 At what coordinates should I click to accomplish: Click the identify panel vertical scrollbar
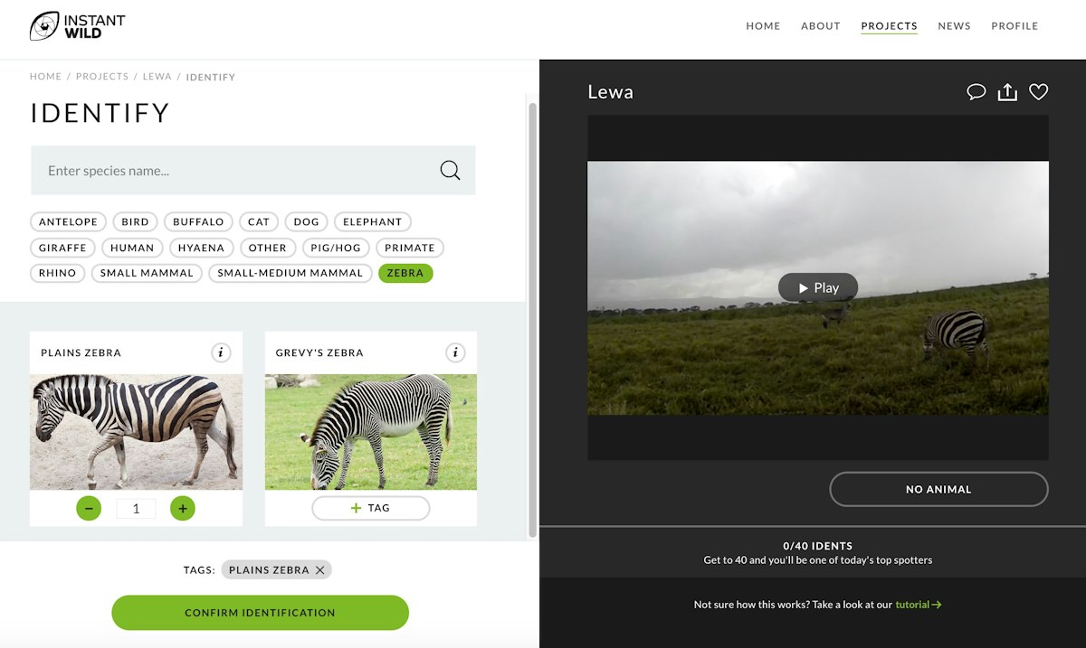532,320
